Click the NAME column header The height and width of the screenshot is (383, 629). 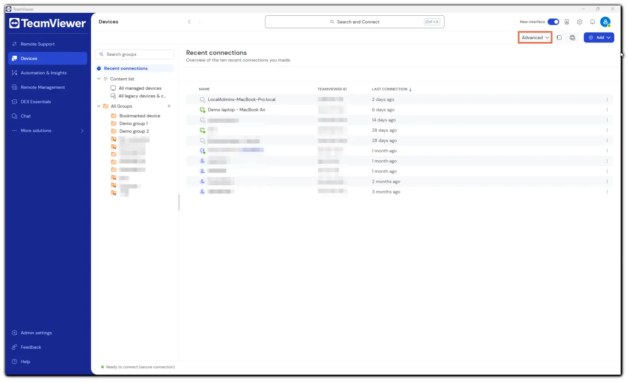coord(204,89)
